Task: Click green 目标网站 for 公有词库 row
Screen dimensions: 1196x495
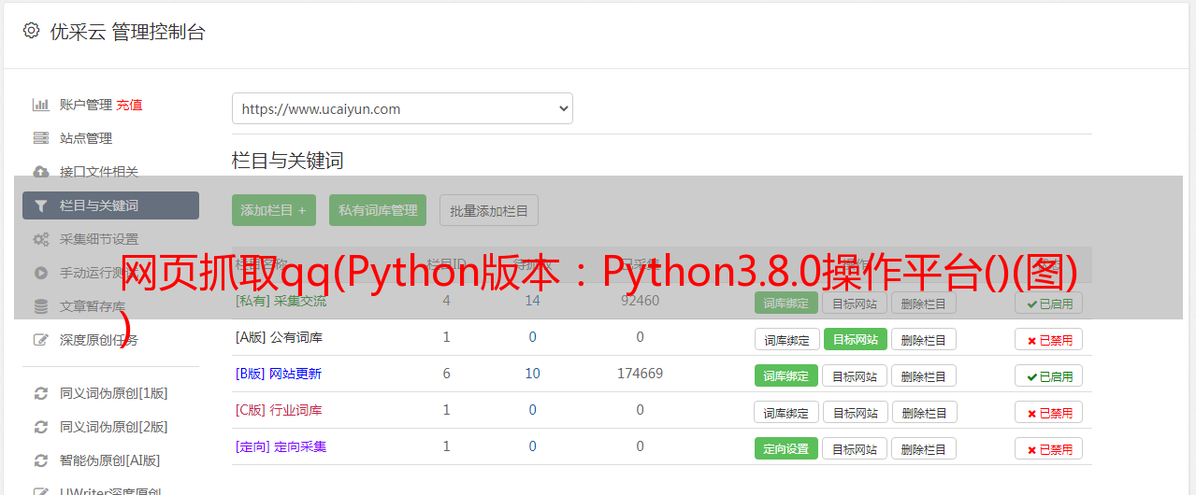Action: pyautogui.click(x=855, y=339)
